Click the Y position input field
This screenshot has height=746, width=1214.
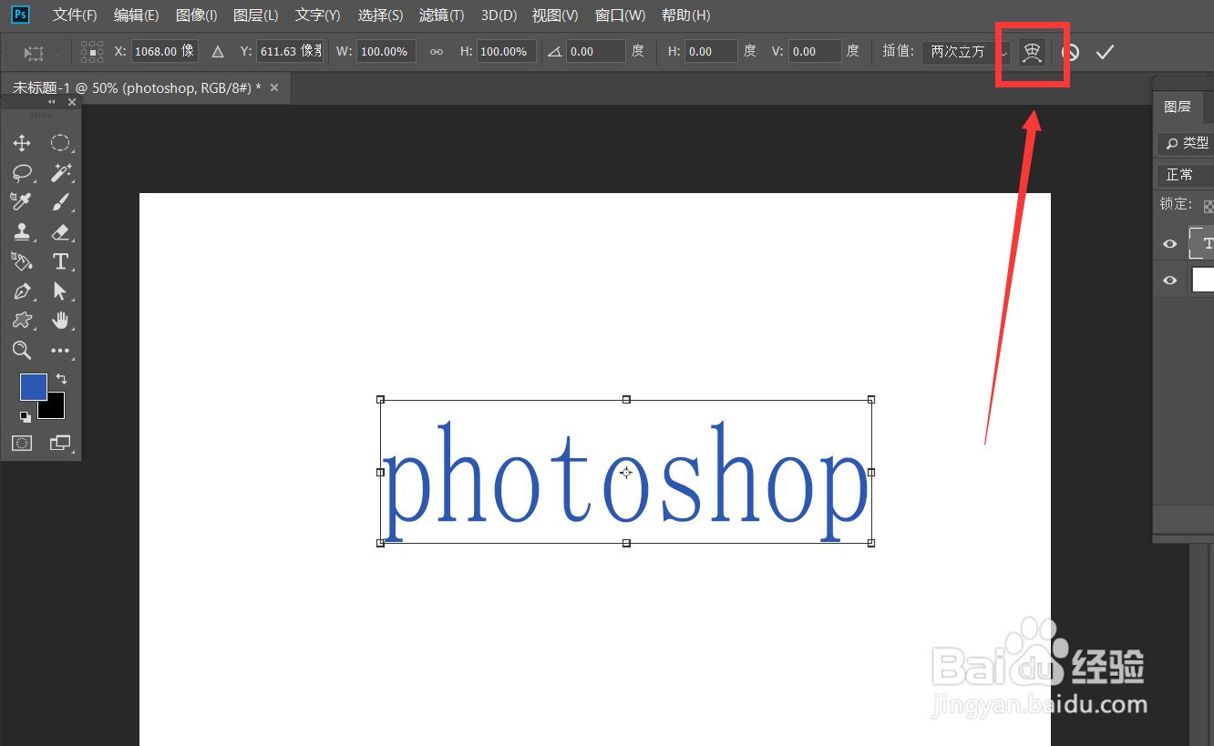[x=290, y=52]
